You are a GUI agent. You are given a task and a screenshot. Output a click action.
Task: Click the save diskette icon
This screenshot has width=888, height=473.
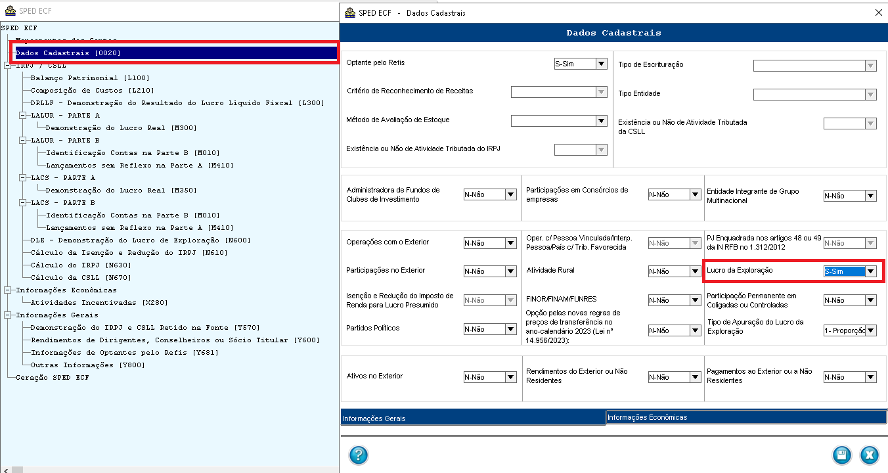(x=841, y=455)
